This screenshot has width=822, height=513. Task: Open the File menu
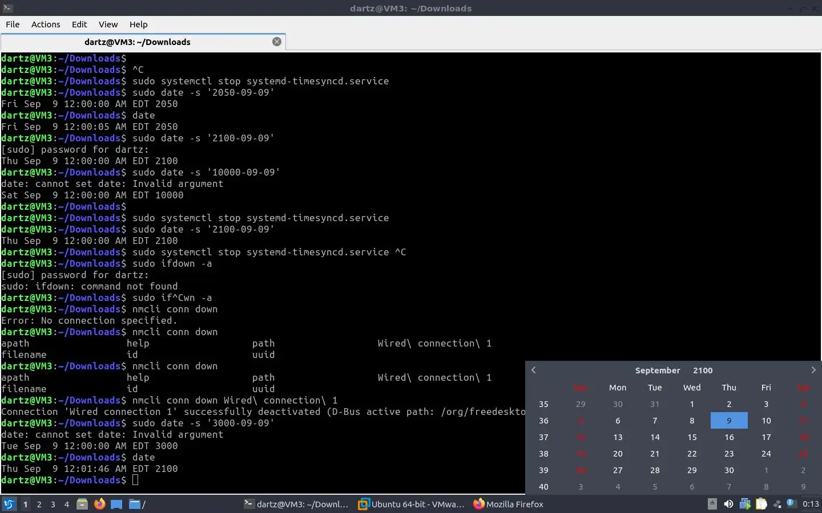[13, 24]
